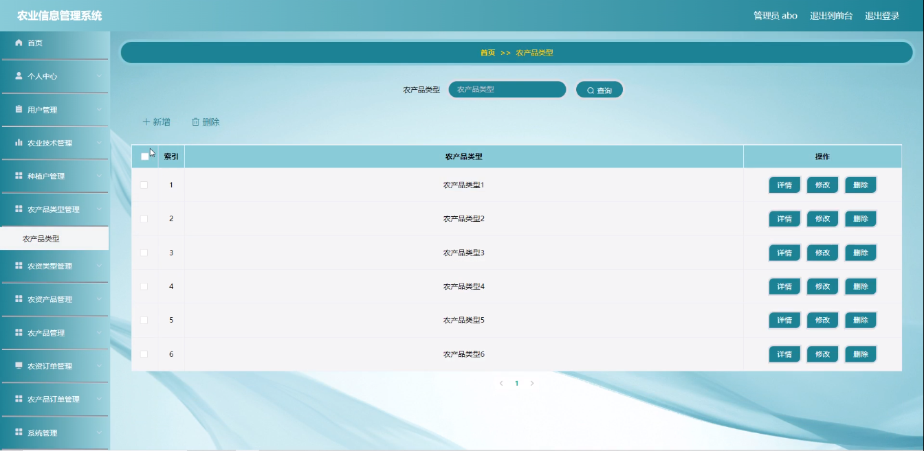This screenshot has width=924, height=451.
Task: Click the 操作 column header
Action: coord(822,157)
